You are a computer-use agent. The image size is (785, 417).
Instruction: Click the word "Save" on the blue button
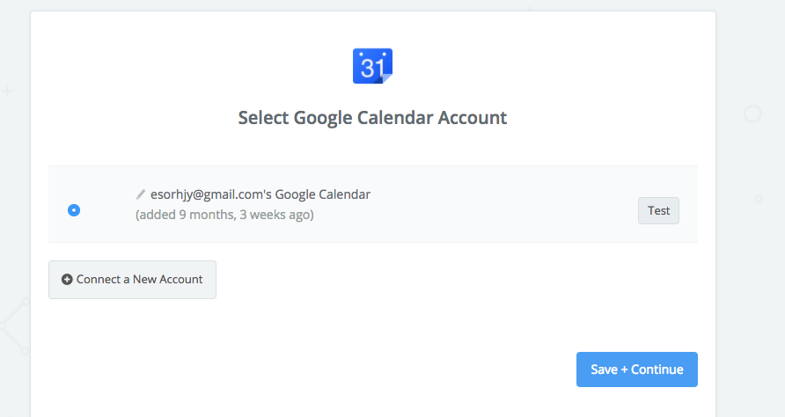point(604,369)
